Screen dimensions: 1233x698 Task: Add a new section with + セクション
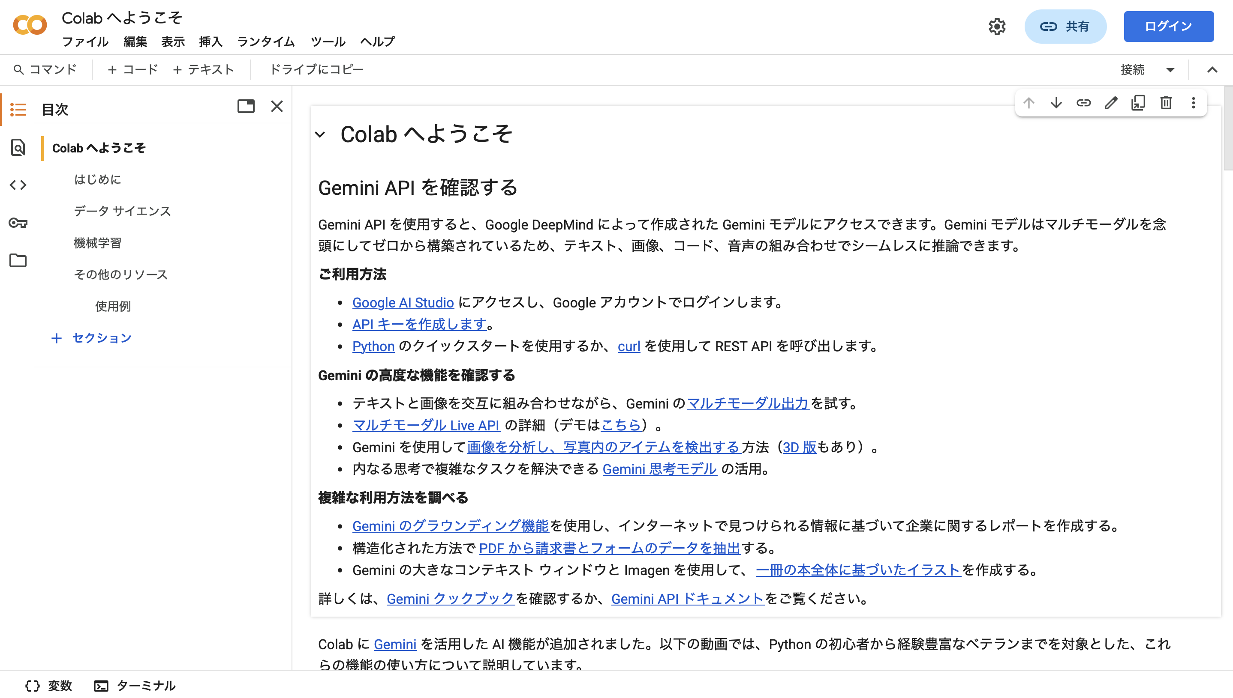pyautogui.click(x=91, y=338)
